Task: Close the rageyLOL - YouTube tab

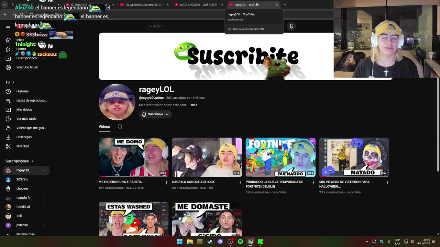Action: 277,4
